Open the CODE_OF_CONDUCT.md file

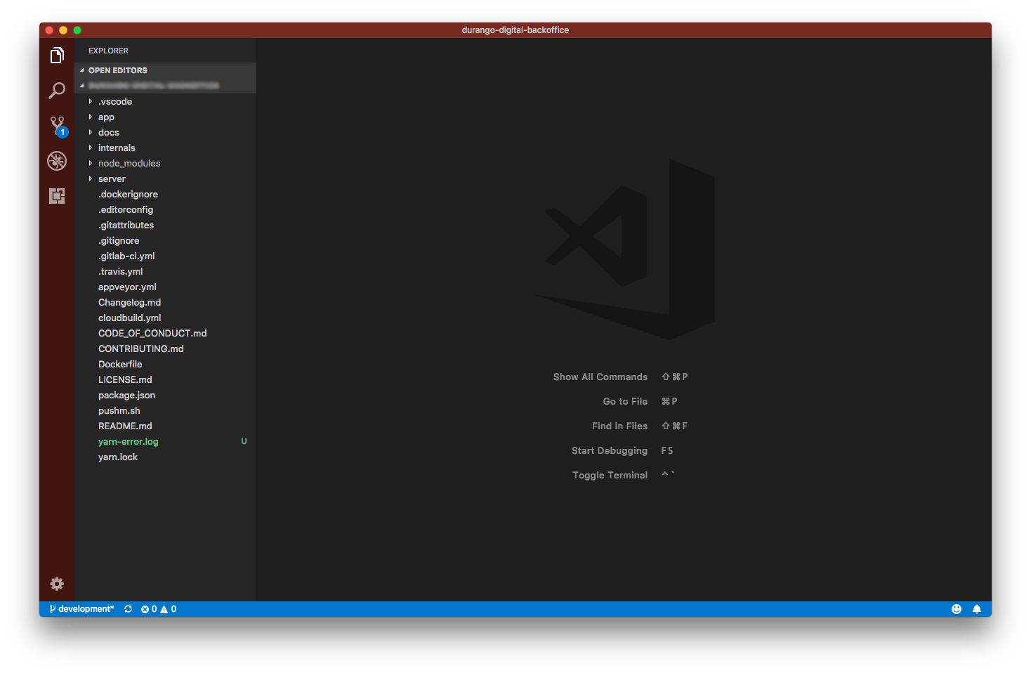[x=165, y=334]
